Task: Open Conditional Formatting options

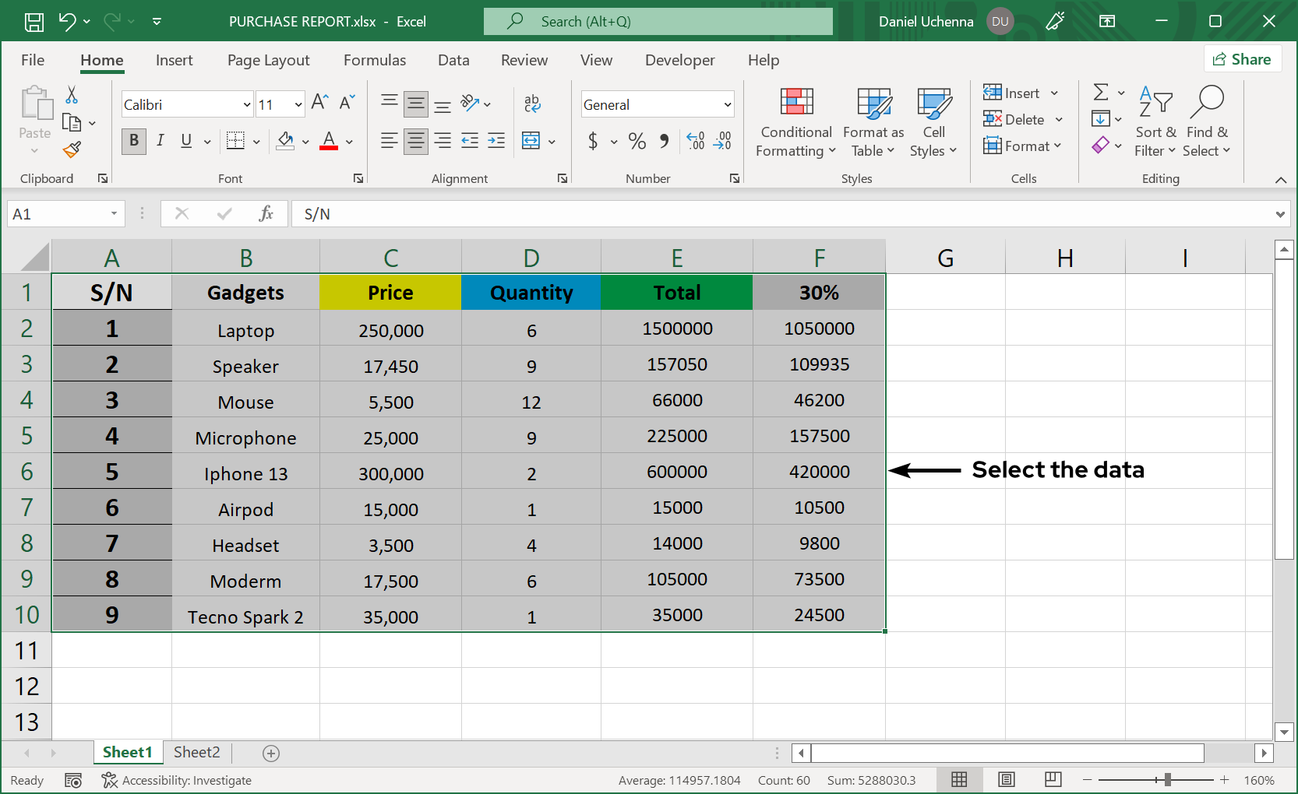Action: [x=795, y=122]
